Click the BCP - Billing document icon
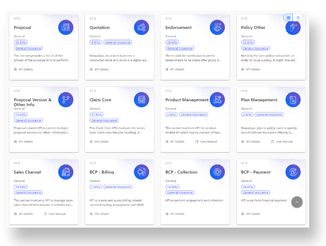 click(142, 172)
